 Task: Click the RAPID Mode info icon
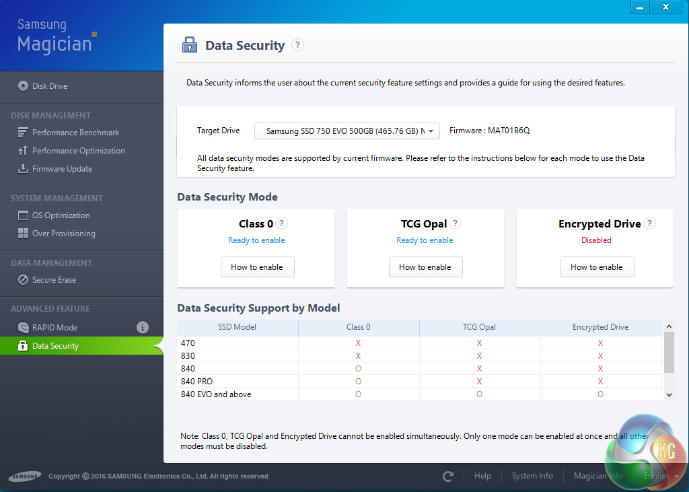click(143, 328)
